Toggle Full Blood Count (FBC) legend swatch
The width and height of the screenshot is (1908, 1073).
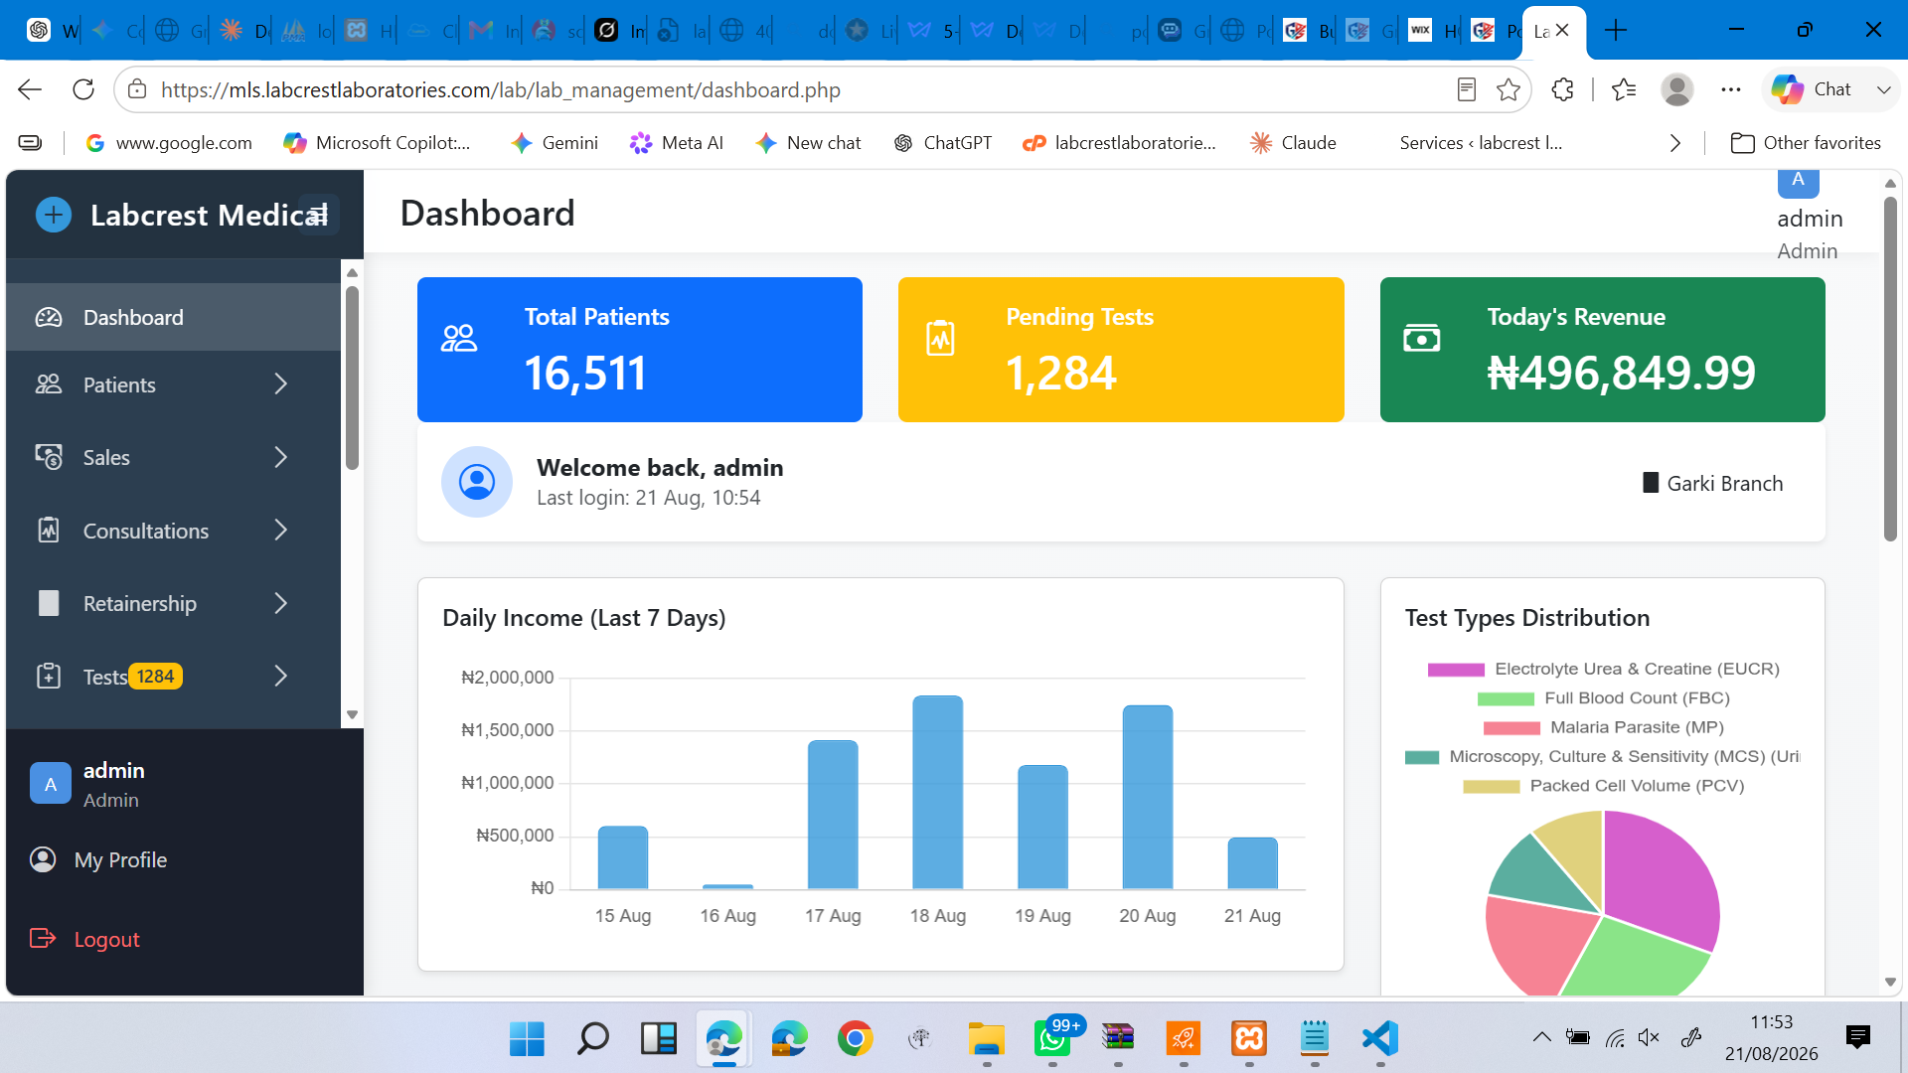(1506, 698)
